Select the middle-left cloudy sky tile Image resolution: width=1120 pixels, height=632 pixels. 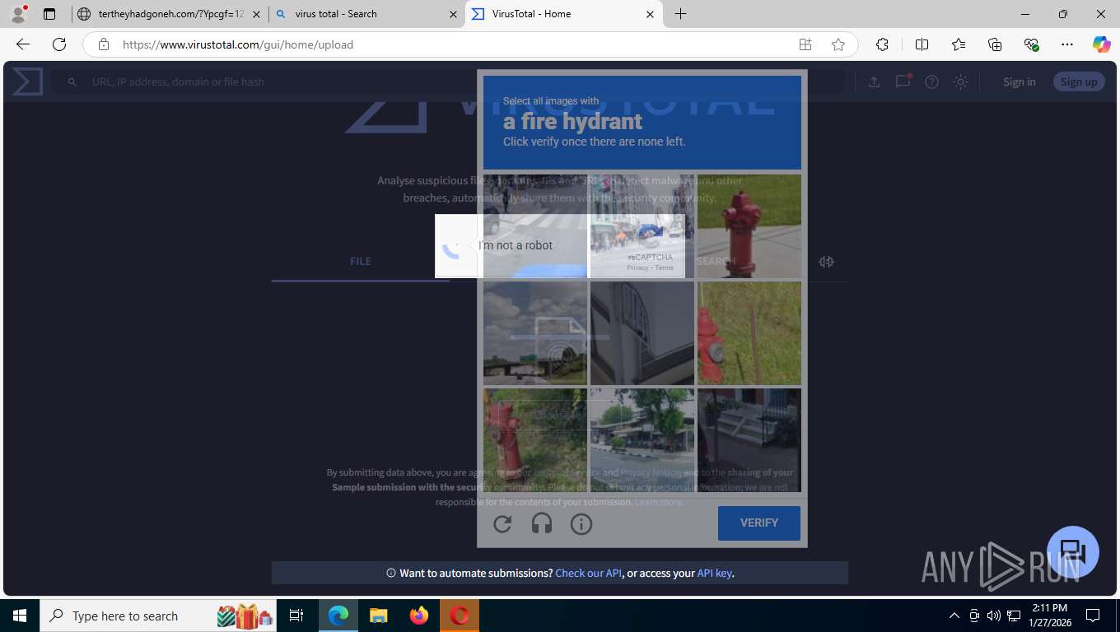point(535,333)
